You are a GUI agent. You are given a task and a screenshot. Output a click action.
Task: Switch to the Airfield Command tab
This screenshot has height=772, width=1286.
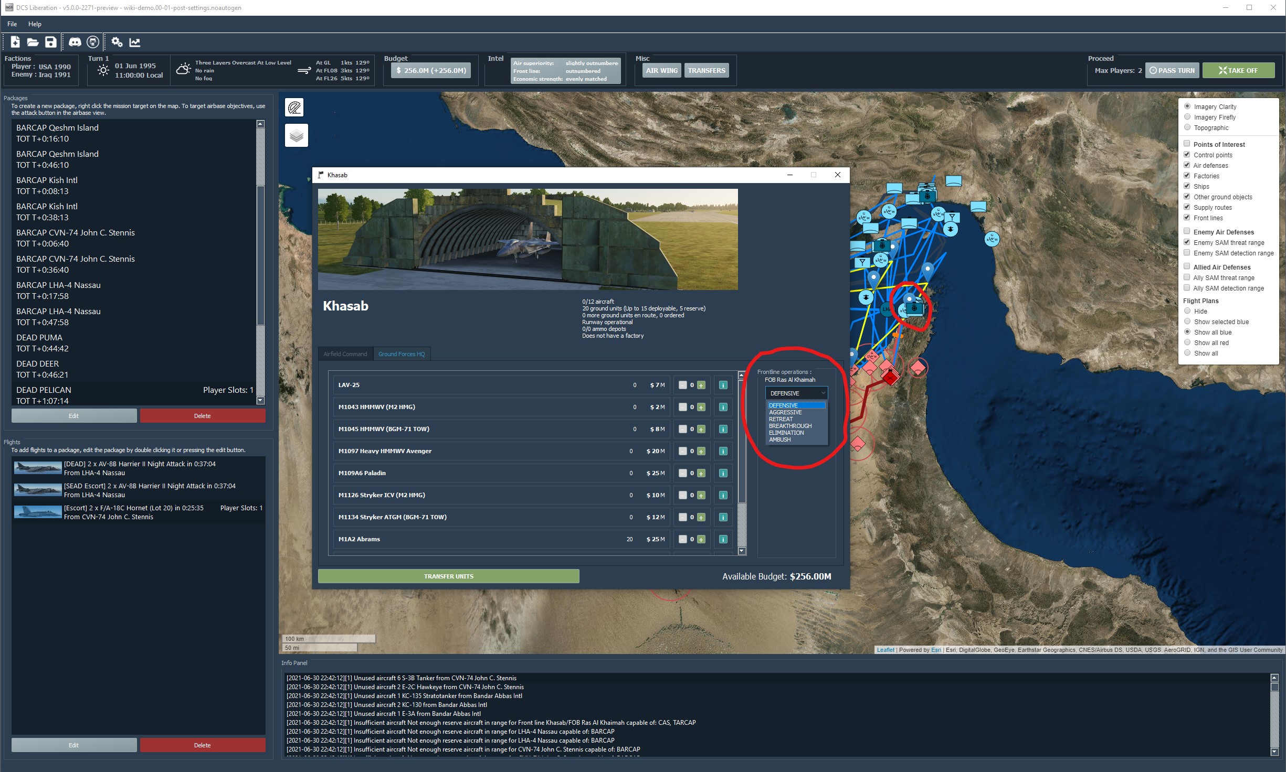coord(345,354)
